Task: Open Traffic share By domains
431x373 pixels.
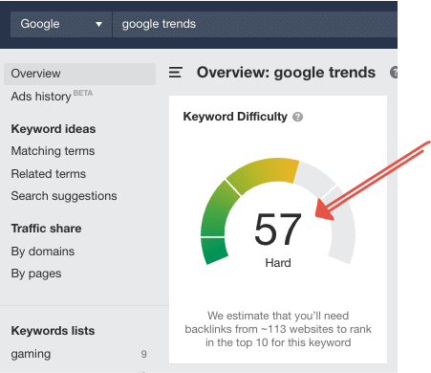Action: (x=43, y=252)
